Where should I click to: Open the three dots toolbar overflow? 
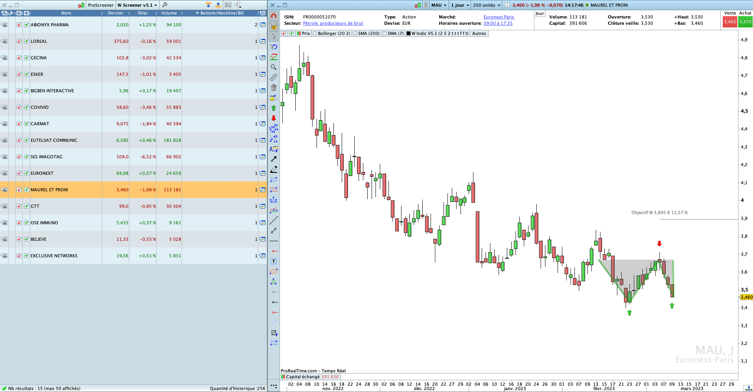[x=274, y=385]
